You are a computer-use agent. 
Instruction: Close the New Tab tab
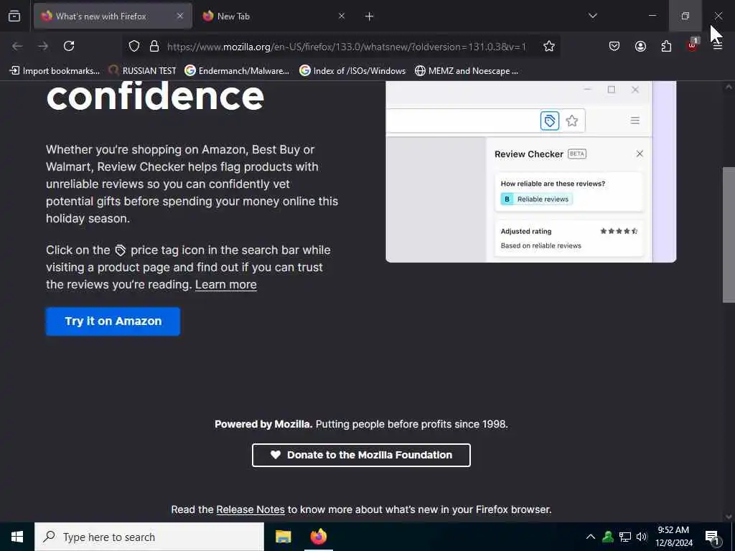pos(342,16)
